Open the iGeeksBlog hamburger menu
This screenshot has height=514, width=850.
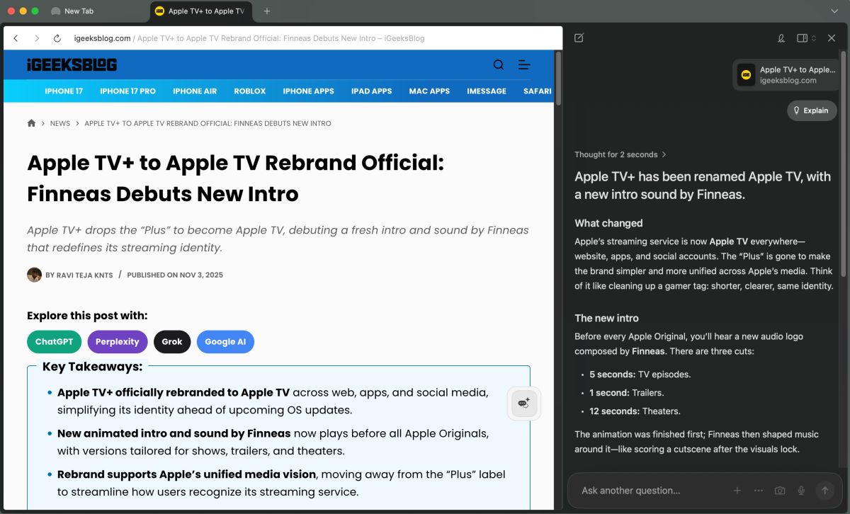point(524,65)
